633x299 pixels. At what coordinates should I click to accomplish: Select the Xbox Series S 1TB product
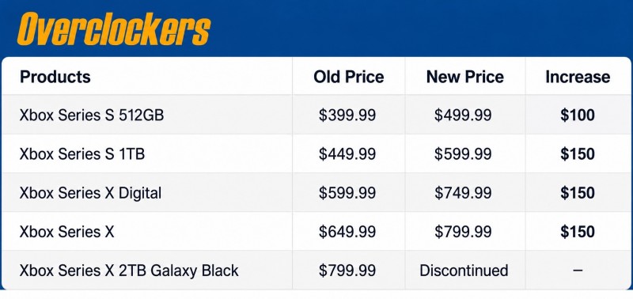point(82,153)
